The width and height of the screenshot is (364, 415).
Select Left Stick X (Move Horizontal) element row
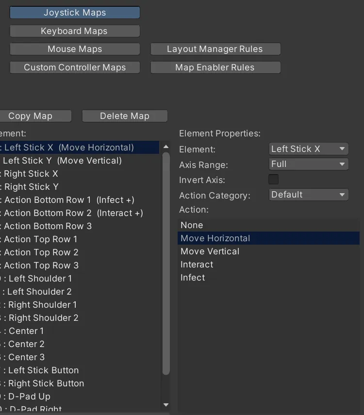click(80, 148)
